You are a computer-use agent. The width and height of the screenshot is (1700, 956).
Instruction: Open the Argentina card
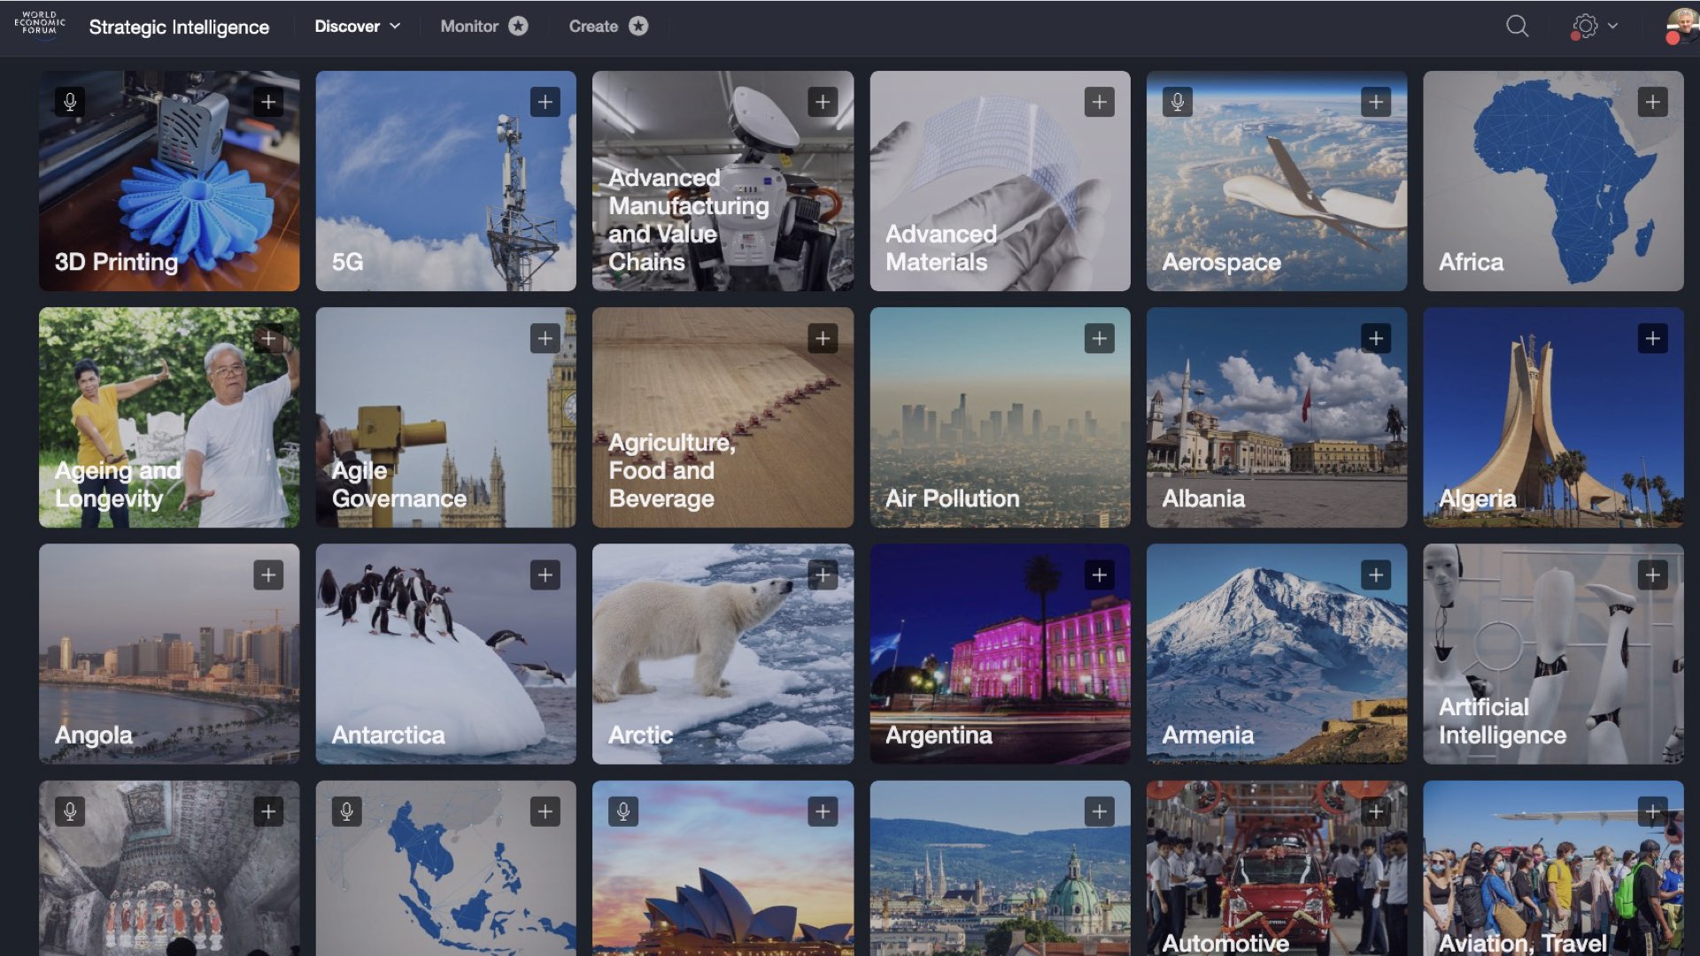pyautogui.click(x=1000, y=654)
